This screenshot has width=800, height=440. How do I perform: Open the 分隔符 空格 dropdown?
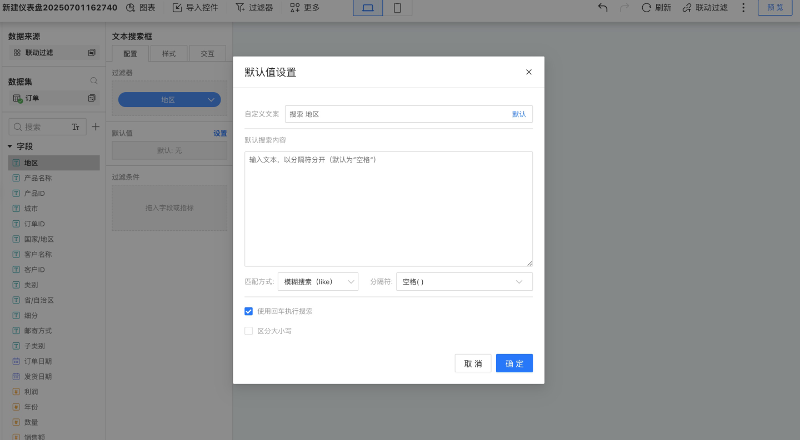pos(464,282)
